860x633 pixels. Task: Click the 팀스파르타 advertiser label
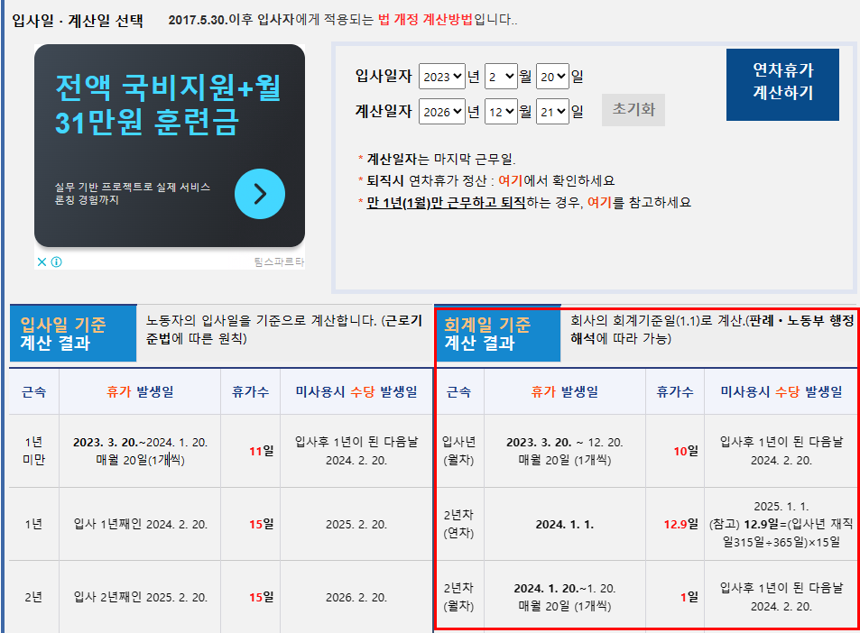point(279,262)
